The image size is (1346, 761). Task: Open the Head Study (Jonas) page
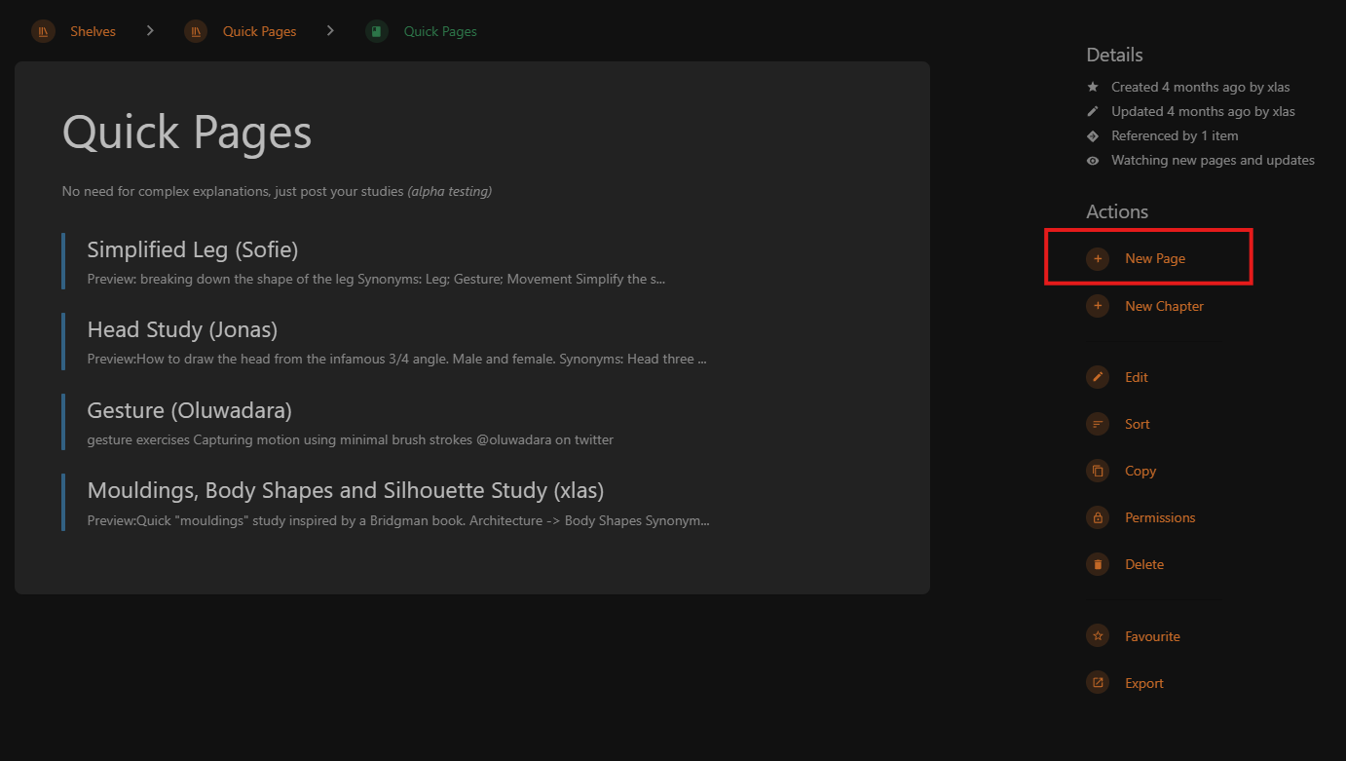pyautogui.click(x=182, y=329)
